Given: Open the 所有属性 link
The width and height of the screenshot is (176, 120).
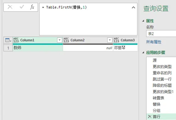Looking at the screenshot, I should point(154,42).
